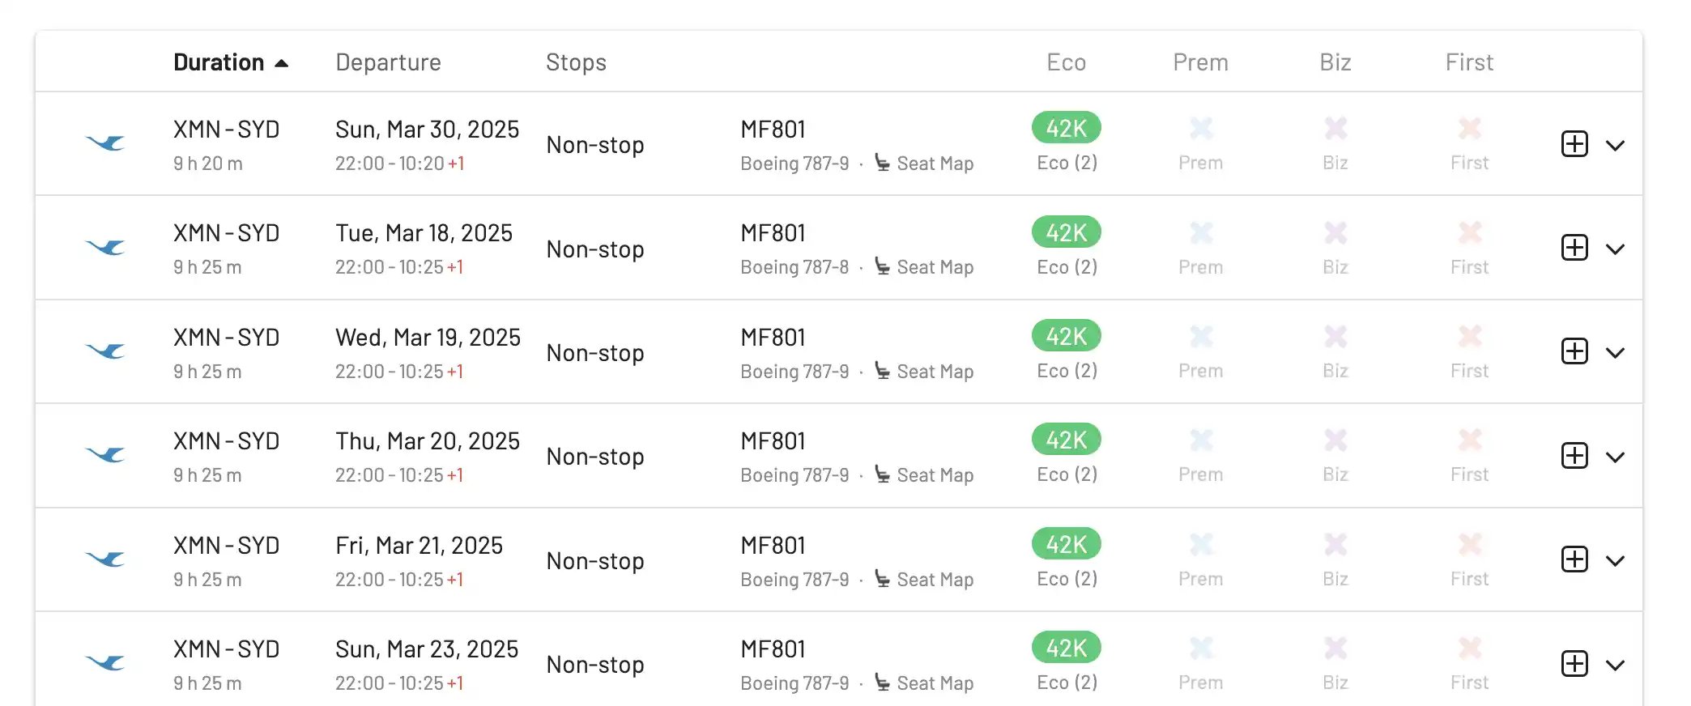Expand the Sun, Mar 23 flight chevron

(1615, 666)
